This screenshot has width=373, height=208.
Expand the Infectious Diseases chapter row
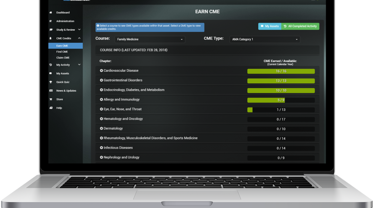point(207,148)
